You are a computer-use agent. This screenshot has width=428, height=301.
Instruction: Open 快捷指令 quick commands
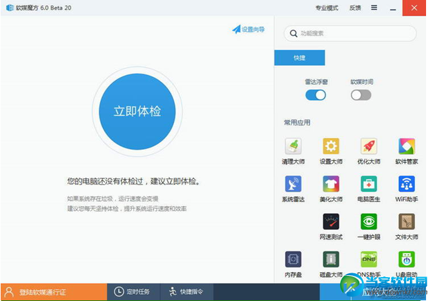(x=187, y=292)
